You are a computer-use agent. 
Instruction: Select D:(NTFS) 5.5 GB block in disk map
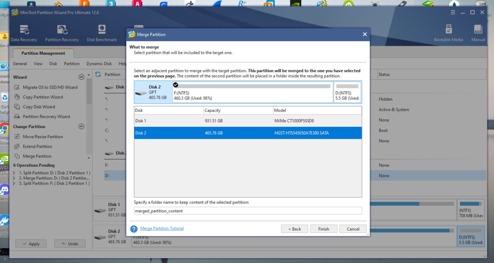(471, 237)
